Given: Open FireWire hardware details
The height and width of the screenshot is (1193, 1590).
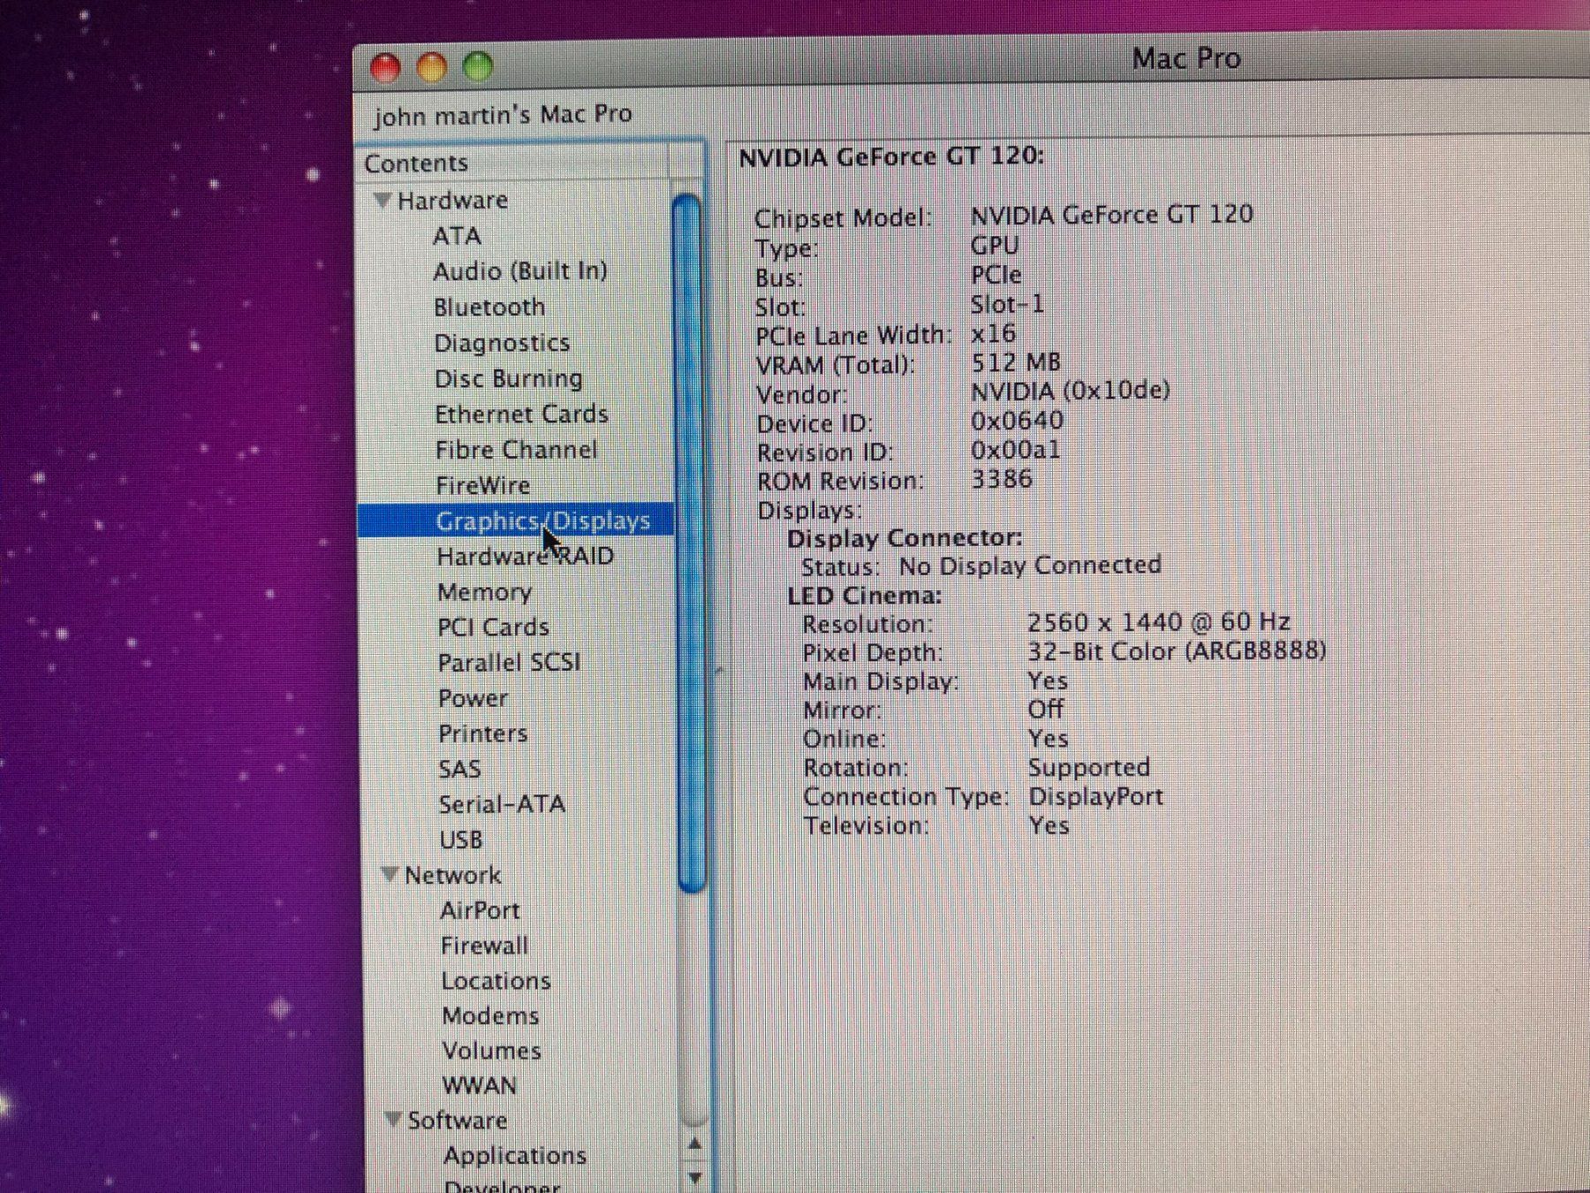Looking at the screenshot, I should pos(482,485).
